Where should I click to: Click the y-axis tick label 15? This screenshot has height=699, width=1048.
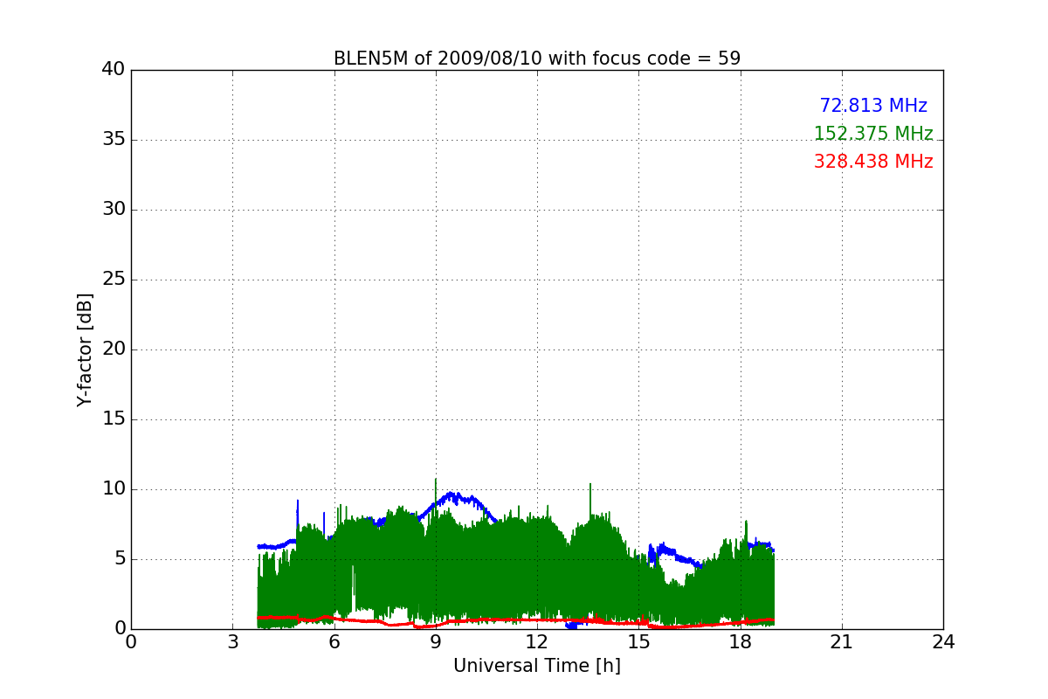pos(113,419)
